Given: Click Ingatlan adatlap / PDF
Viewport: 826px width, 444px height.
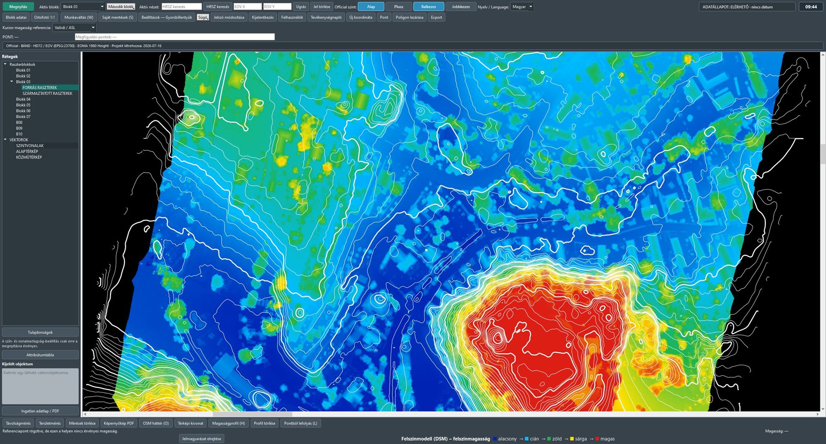Looking at the screenshot, I should (40, 411).
